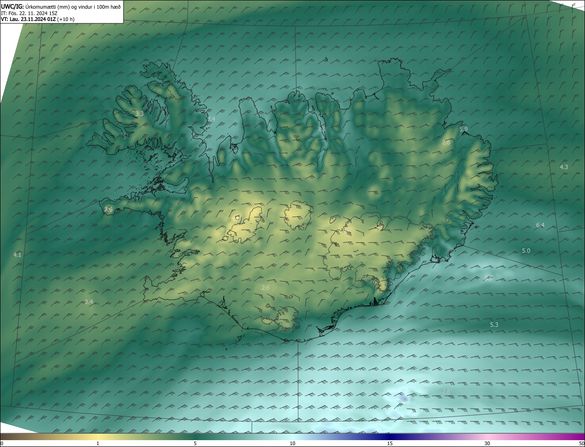Click the 5.0 value off the southeast coast

point(526,250)
